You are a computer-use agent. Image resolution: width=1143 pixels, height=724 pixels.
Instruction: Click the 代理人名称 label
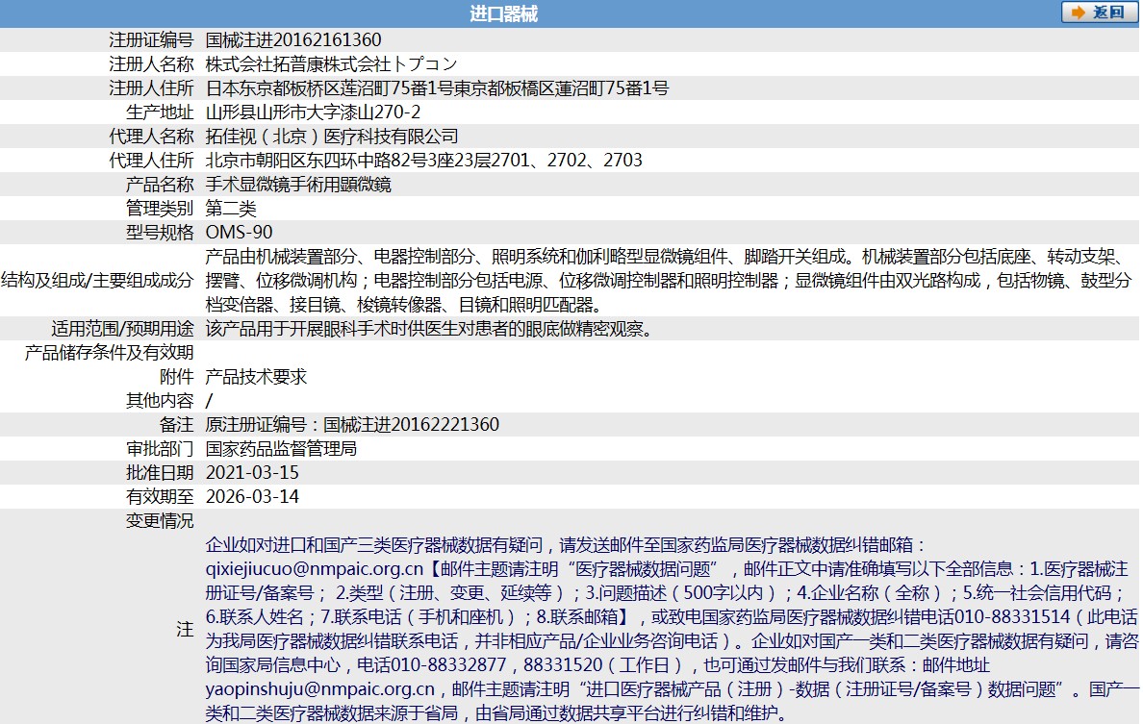tap(151, 137)
